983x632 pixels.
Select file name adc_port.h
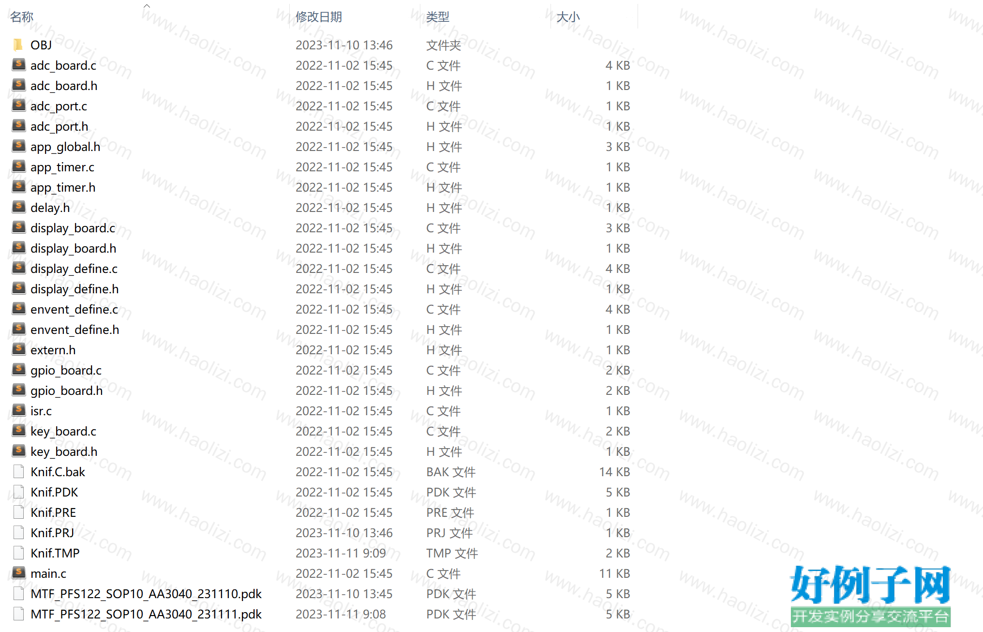tap(60, 126)
